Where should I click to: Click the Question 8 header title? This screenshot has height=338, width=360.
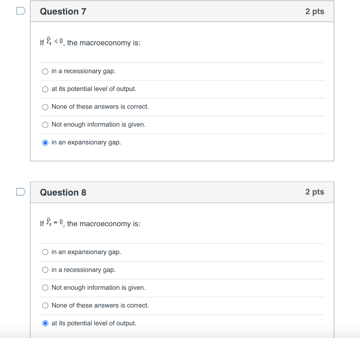pos(63,192)
